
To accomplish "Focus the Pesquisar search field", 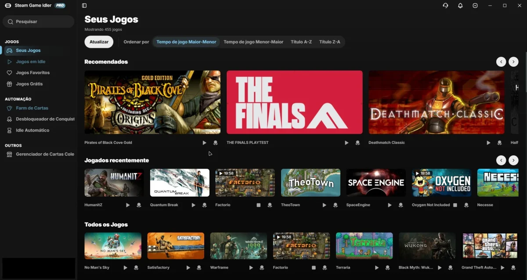I will click(x=39, y=22).
